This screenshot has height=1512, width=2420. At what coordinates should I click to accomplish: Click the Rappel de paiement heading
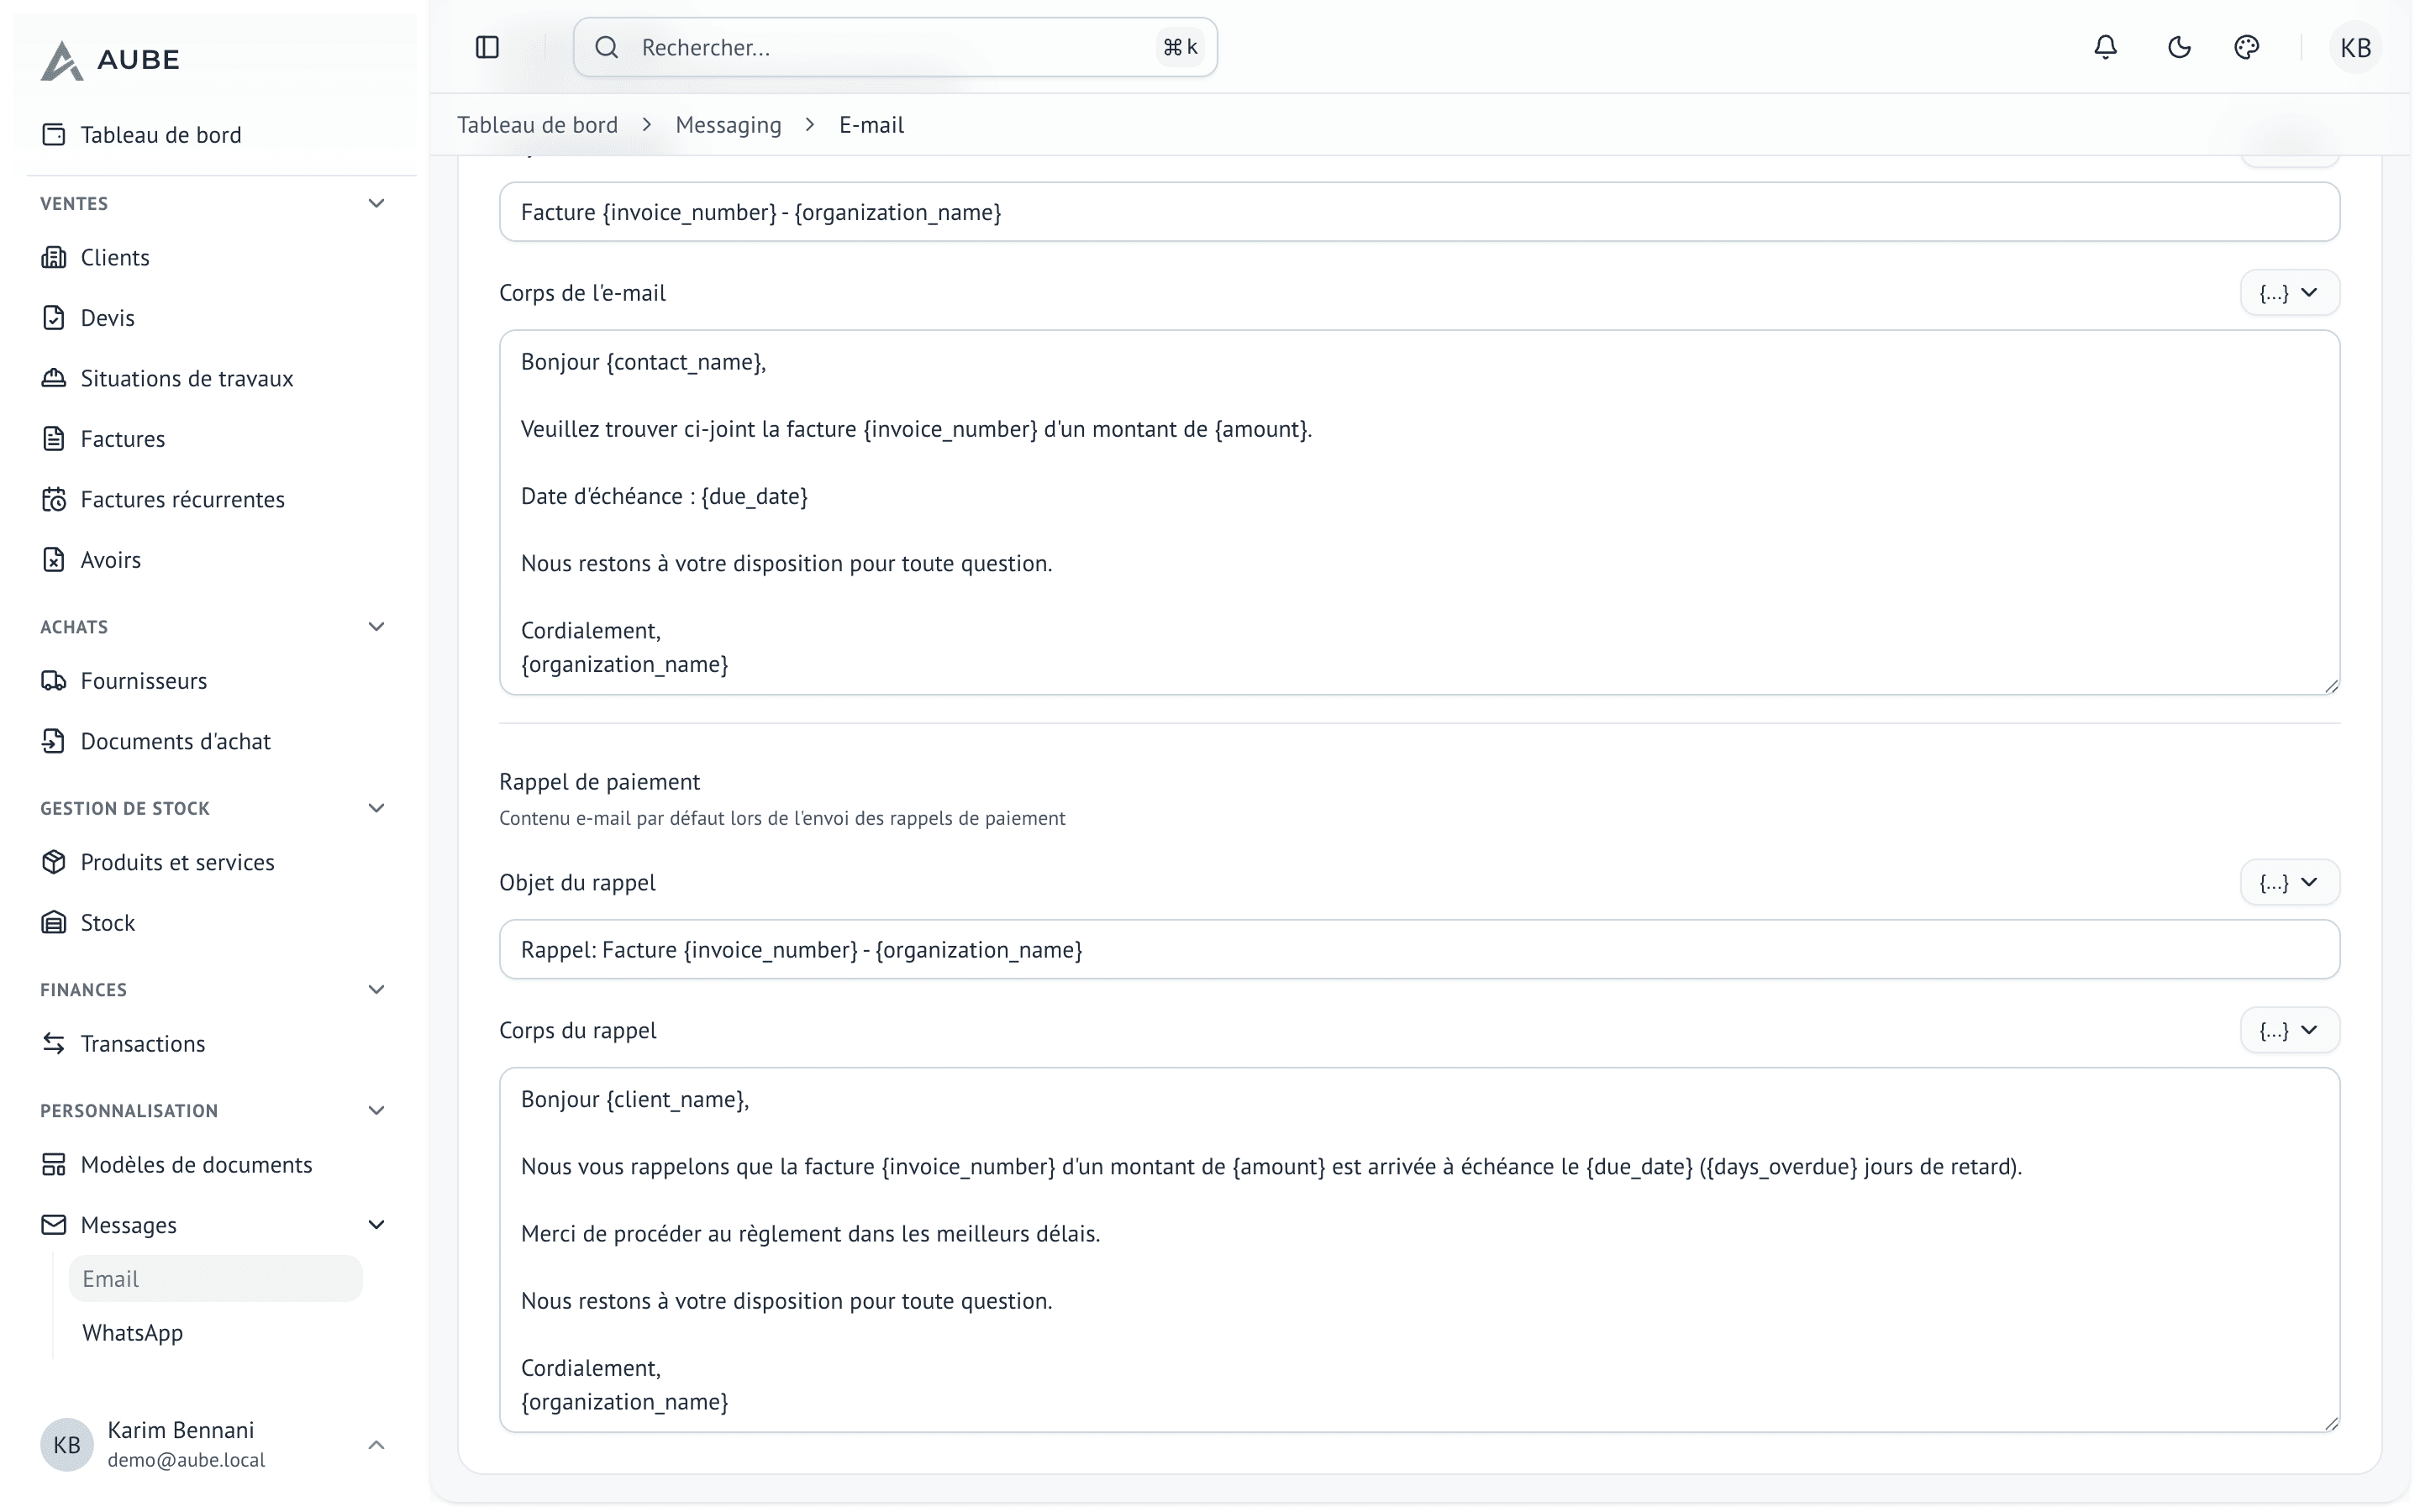[599, 782]
